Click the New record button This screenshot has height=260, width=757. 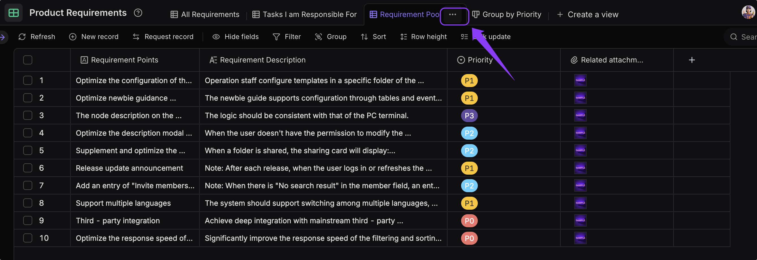tap(94, 37)
